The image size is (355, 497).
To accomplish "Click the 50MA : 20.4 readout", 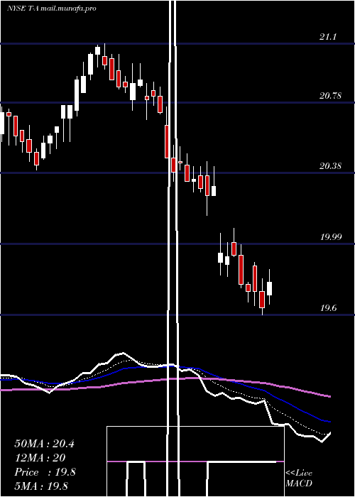I will (44, 444).
